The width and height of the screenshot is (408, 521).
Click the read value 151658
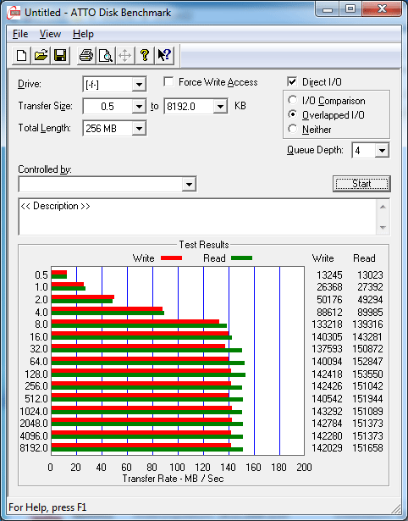pos(367,448)
